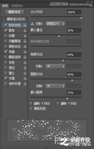Check the 翻转 X 抖动 checkbox
The image size is (94, 149).
[31, 103]
